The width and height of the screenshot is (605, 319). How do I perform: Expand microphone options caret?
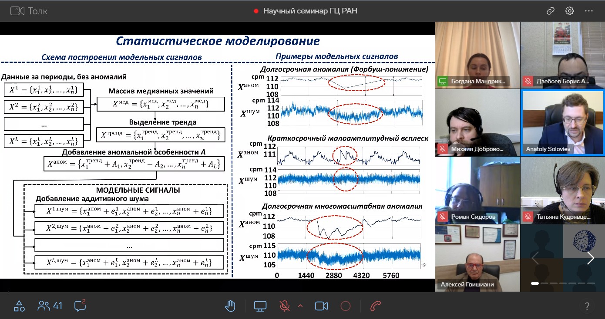click(300, 306)
